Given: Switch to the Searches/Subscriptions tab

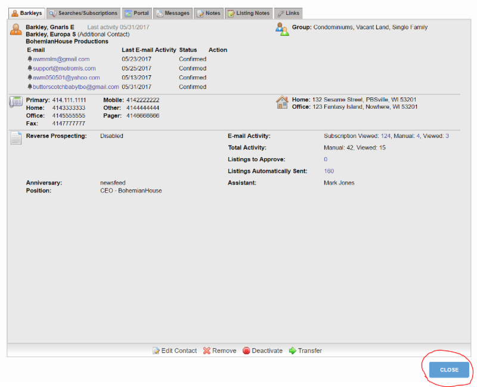Looking at the screenshot, I should coord(83,13).
